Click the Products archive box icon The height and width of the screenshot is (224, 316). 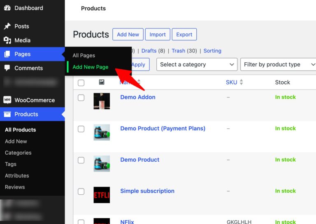click(7, 114)
